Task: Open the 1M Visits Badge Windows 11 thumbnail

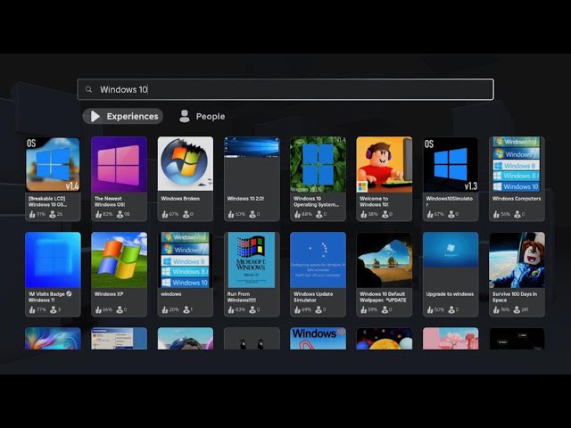Action: click(x=53, y=259)
